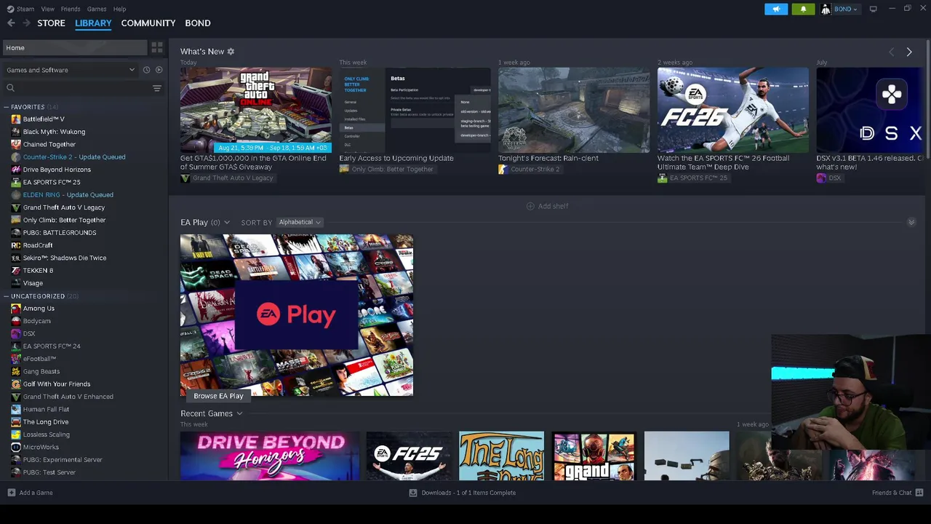931x524 pixels.
Task: Click the library search magnifier icon
Action: (x=10, y=88)
